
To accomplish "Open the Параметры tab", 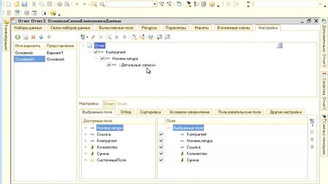I will tap(176, 28).
